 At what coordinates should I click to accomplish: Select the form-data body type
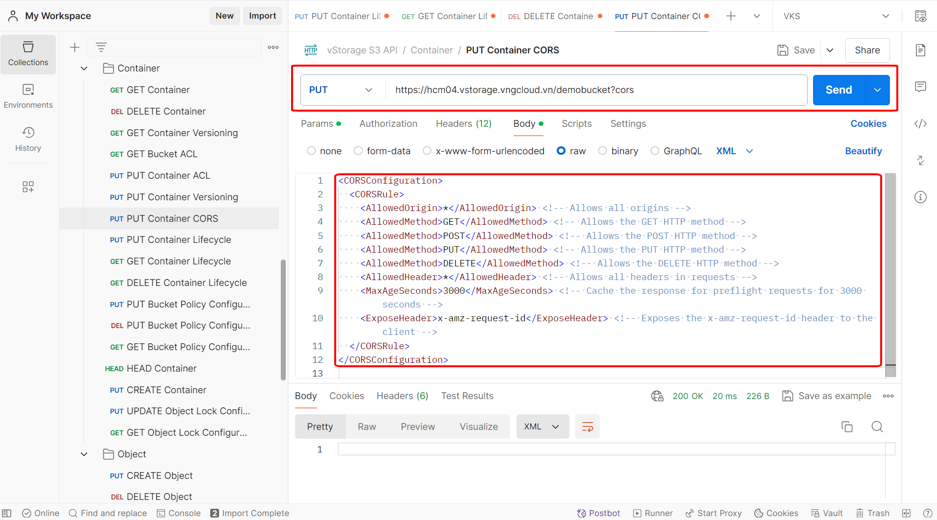[358, 151]
